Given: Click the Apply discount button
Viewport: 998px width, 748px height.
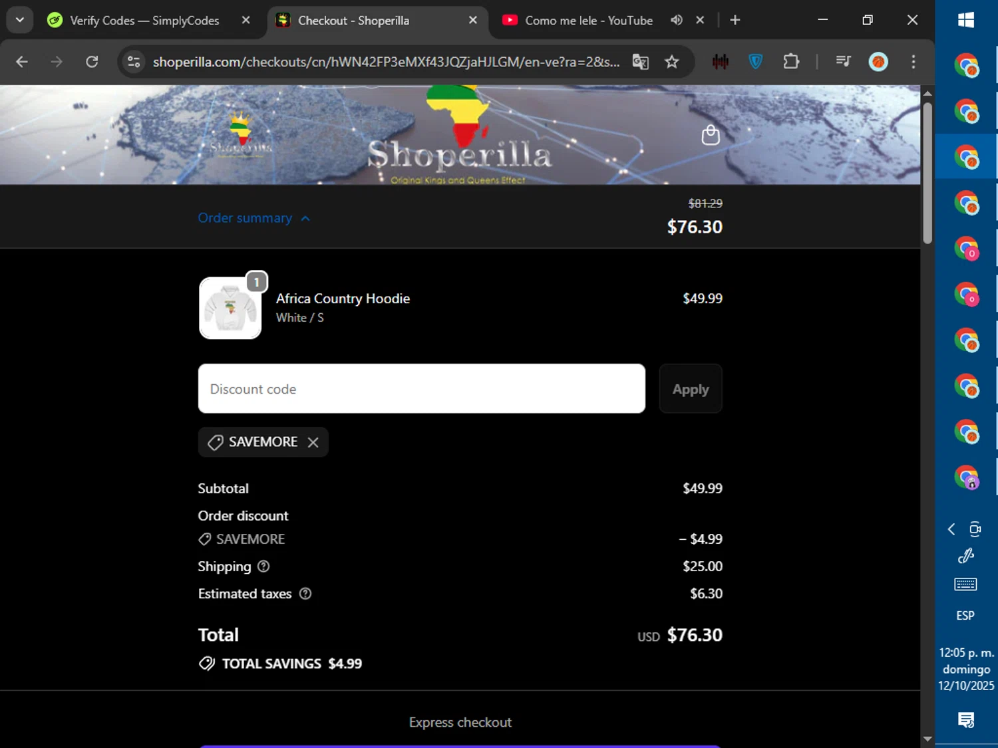Looking at the screenshot, I should [691, 388].
